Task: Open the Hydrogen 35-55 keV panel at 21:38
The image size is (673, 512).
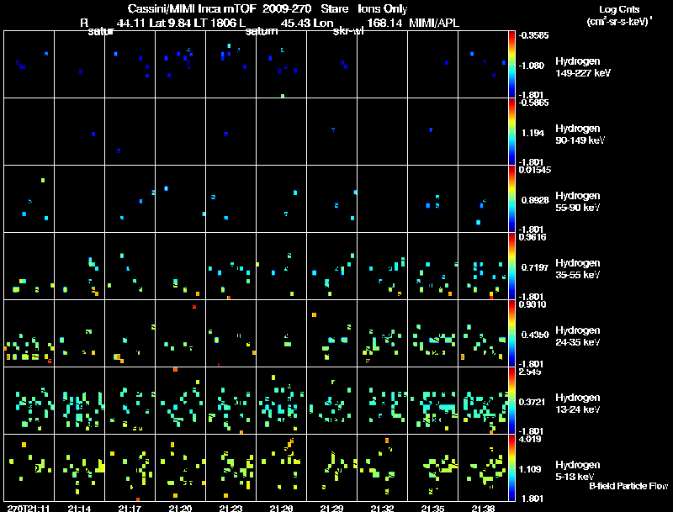Action: 483,267
